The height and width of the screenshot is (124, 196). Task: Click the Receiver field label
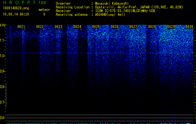(63, 11)
